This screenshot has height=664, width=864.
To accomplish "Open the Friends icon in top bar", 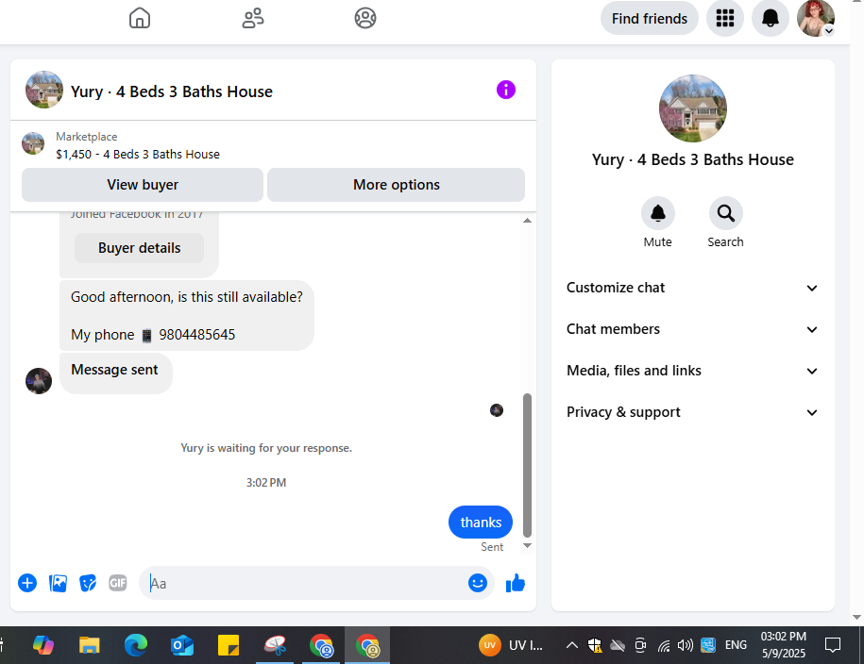I will 253,18.
